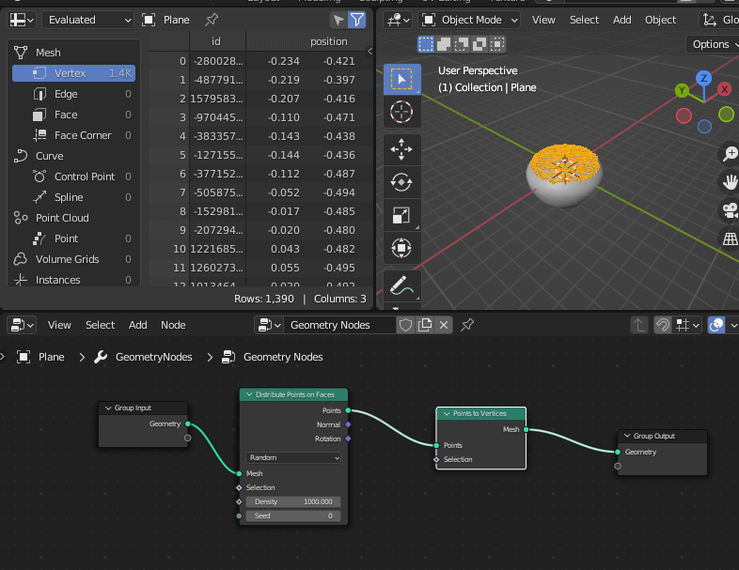Screen dimensions: 739x570
Task: Toggle node editor overlays button
Action: [x=716, y=325]
